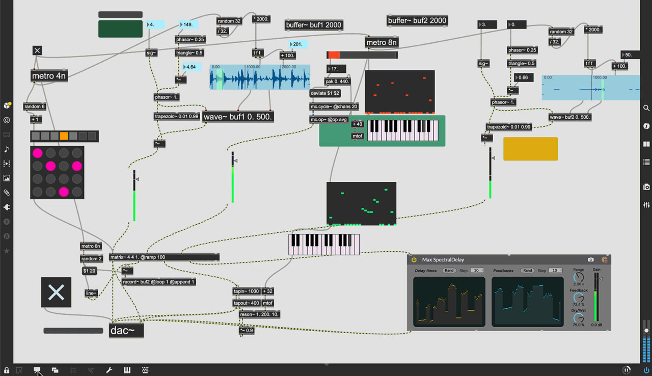Turn off the Max SpectralDelay power button

(414, 260)
